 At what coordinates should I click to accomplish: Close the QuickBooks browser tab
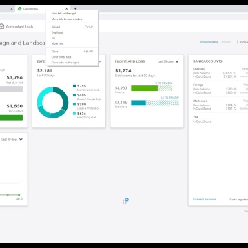[66, 9]
